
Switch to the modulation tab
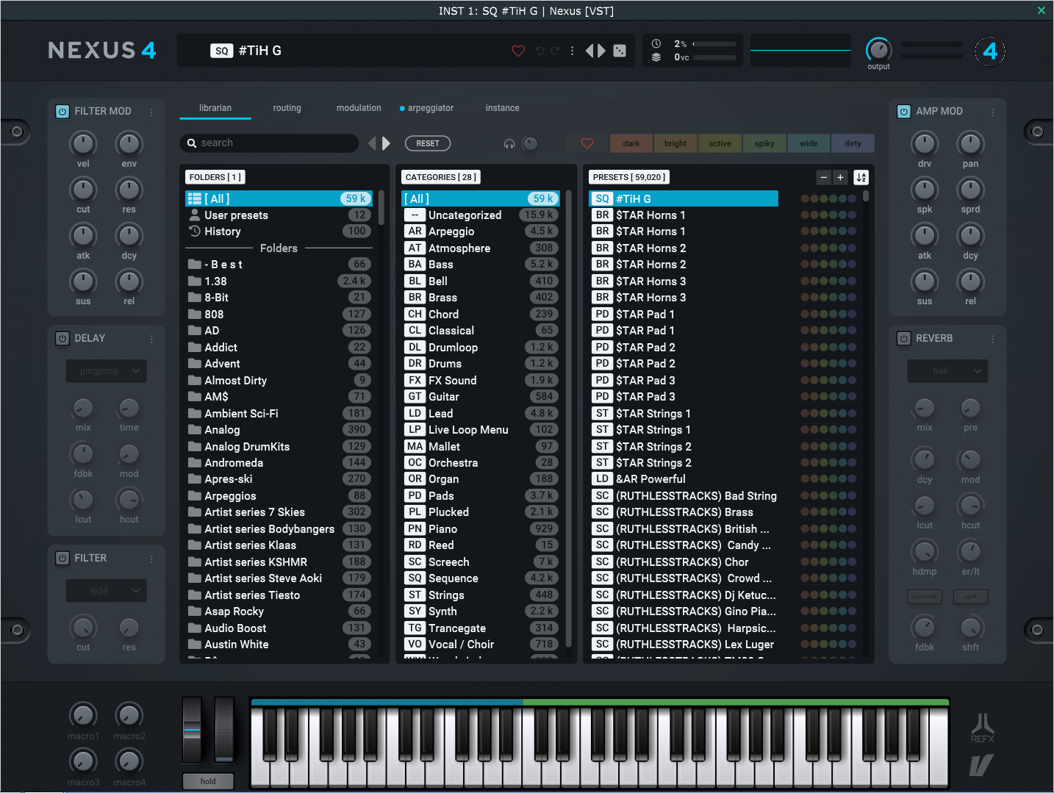[x=359, y=107]
